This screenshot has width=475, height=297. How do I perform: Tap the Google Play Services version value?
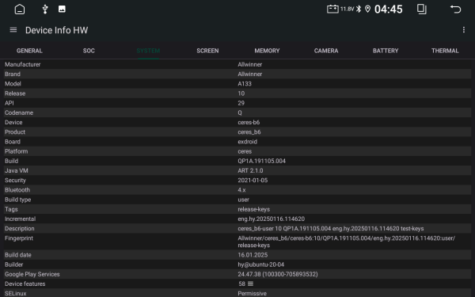(x=278, y=274)
